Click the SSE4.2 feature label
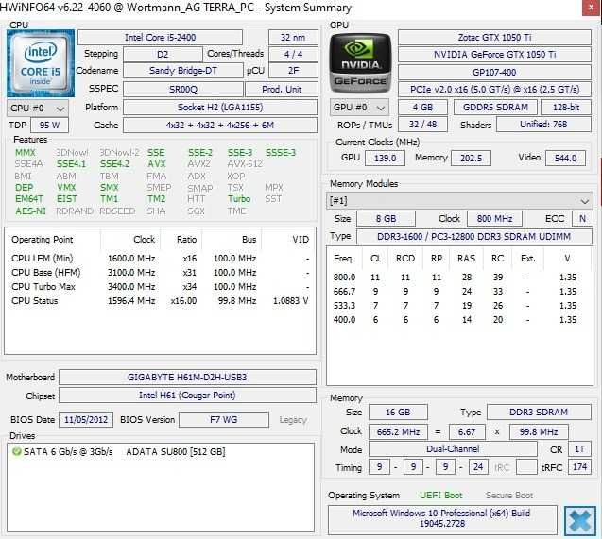Image resolution: width=602 pixels, height=539 pixels. (x=114, y=164)
